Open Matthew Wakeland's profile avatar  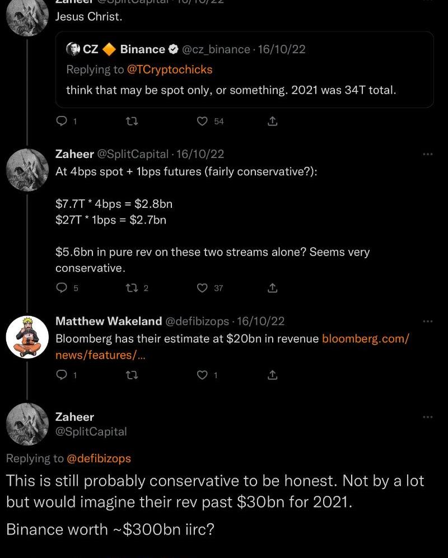27,337
